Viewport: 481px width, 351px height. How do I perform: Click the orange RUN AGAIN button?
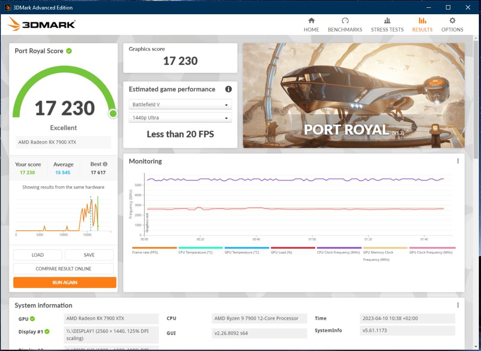click(65, 282)
